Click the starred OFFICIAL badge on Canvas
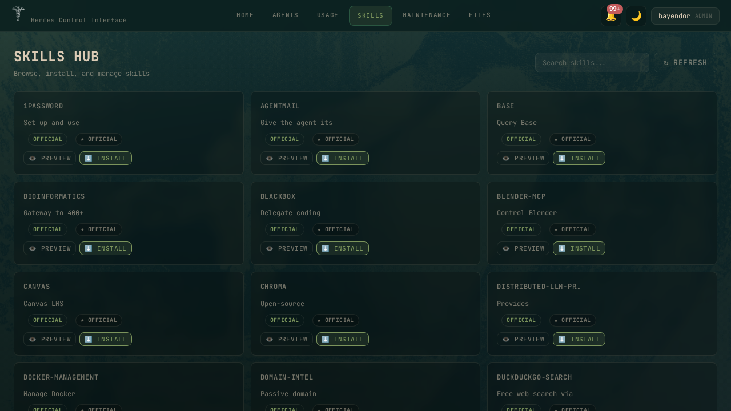Image resolution: width=731 pixels, height=411 pixels. pos(99,320)
